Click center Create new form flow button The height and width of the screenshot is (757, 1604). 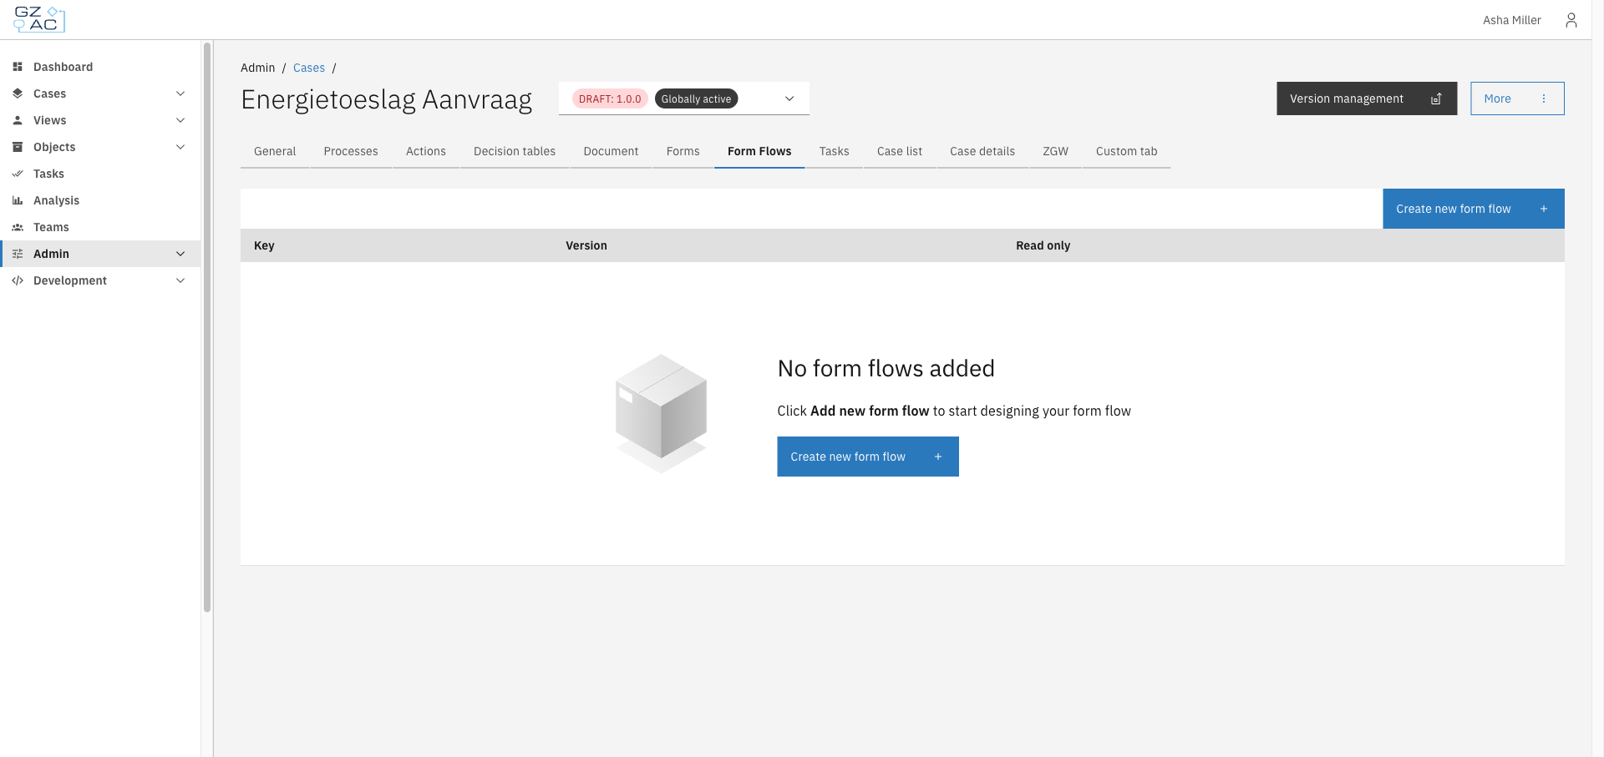click(868, 457)
